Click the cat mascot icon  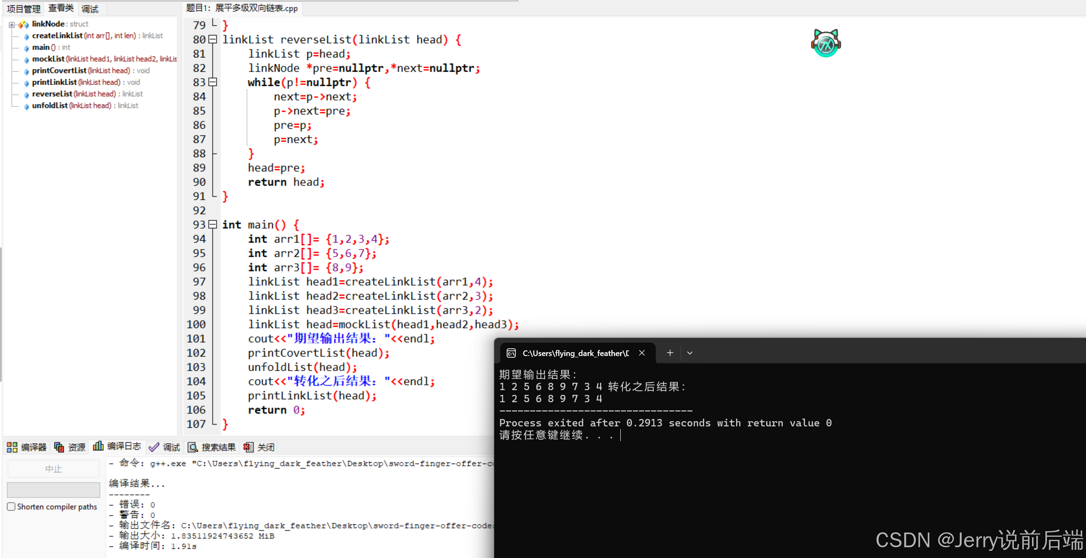(826, 43)
